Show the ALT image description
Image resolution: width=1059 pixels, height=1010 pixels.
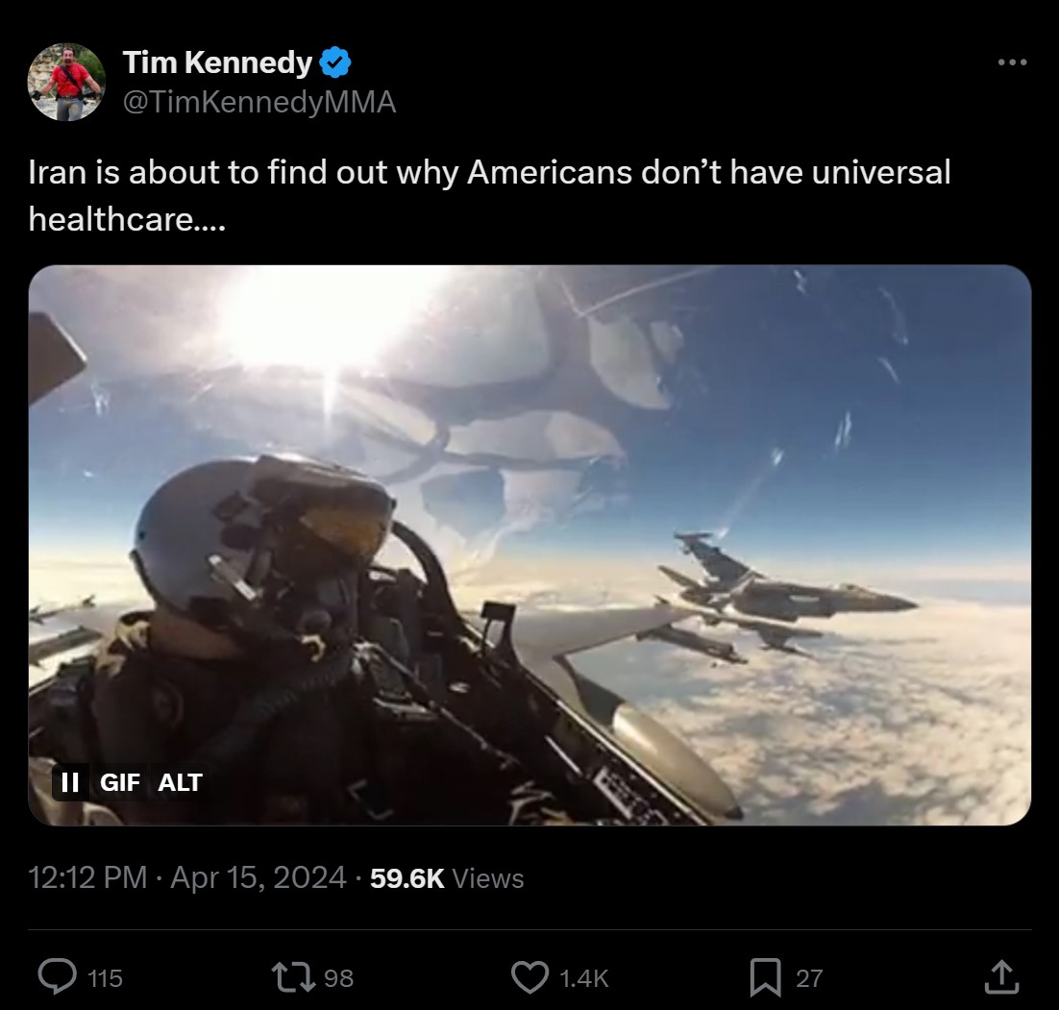180,782
